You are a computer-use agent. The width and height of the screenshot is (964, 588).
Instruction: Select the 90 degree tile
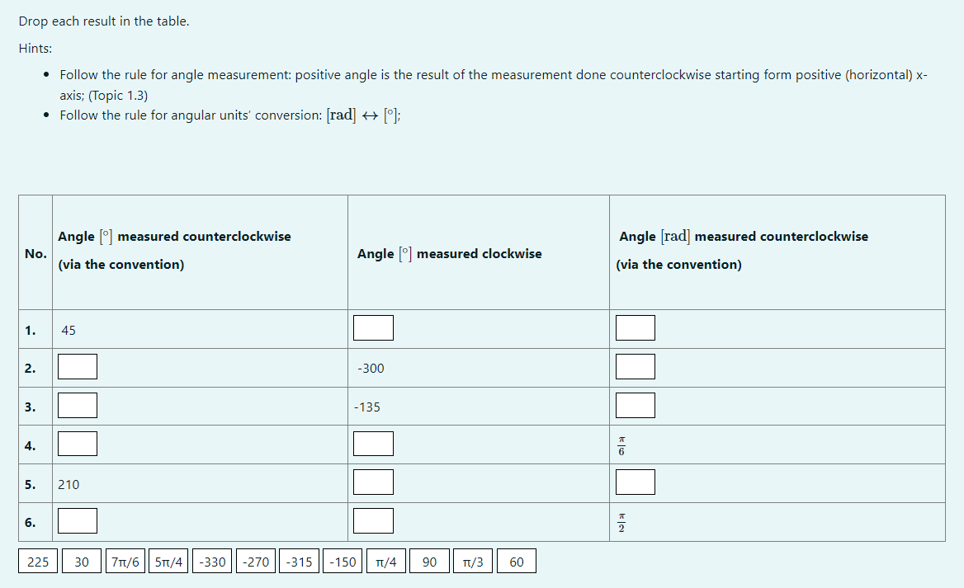pos(429,561)
